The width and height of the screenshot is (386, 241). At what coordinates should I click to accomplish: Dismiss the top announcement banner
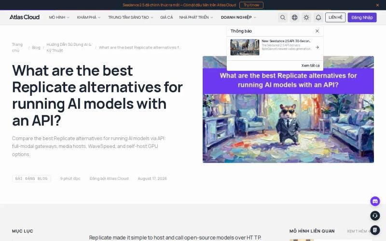(377, 5)
